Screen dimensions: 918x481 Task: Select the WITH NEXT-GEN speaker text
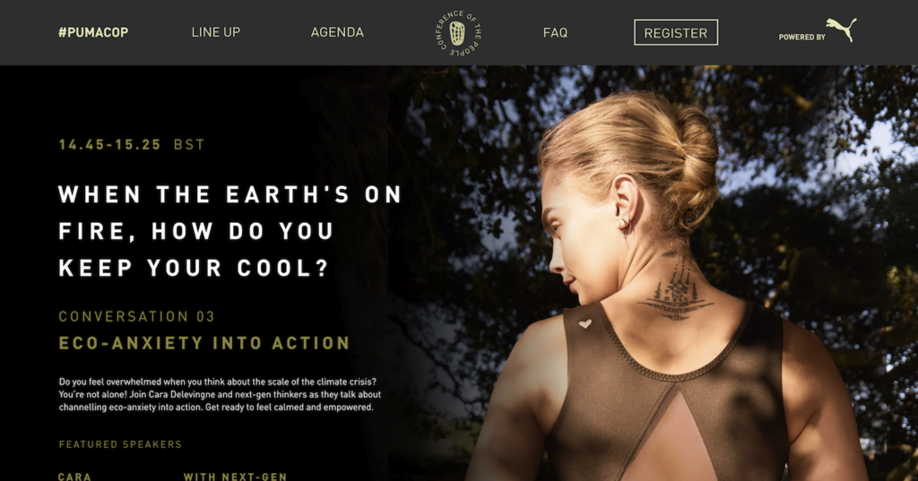click(x=236, y=477)
